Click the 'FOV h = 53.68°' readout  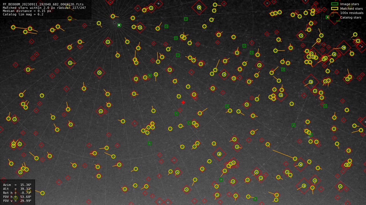tap(17, 197)
